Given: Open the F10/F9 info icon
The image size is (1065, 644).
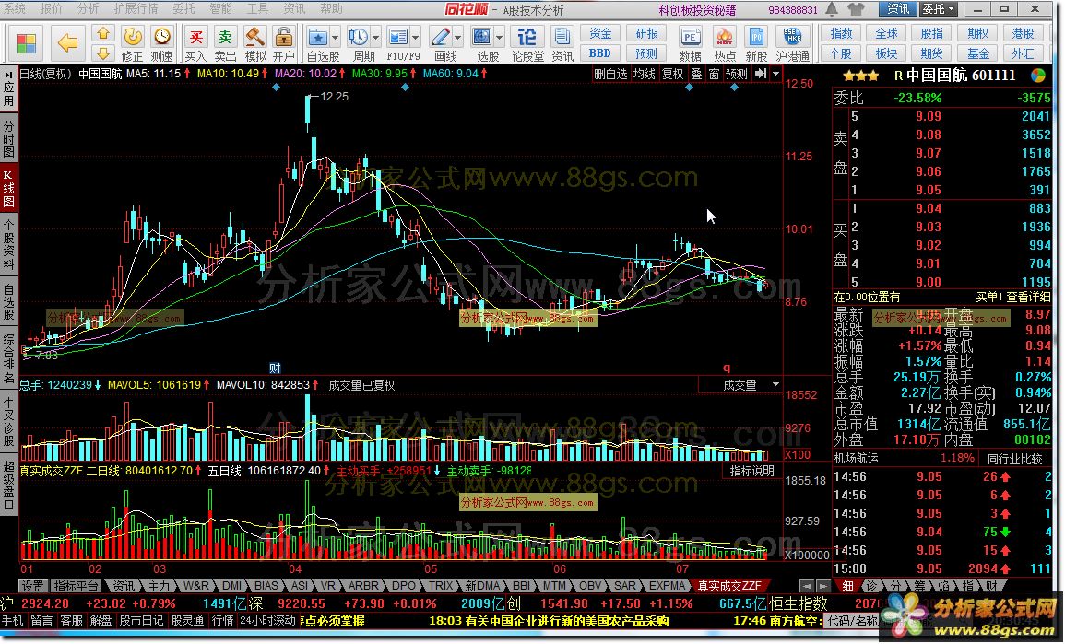Looking at the screenshot, I should point(398,37).
